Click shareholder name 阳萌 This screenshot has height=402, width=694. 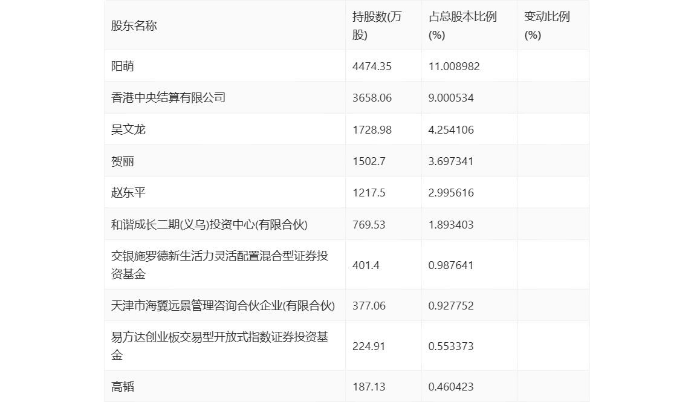coord(122,66)
